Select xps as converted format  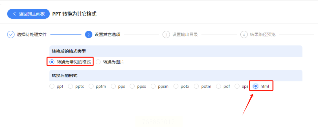pos(237,86)
